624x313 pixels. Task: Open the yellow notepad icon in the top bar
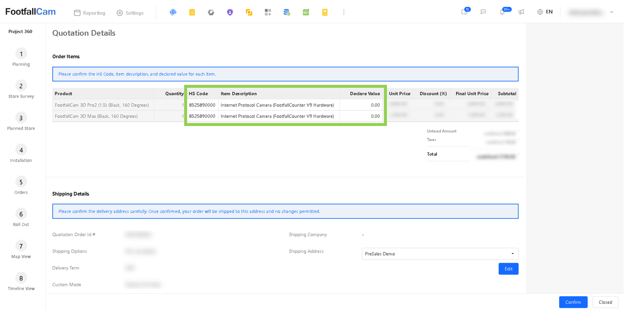pyautogui.click(x=192, y=12)
